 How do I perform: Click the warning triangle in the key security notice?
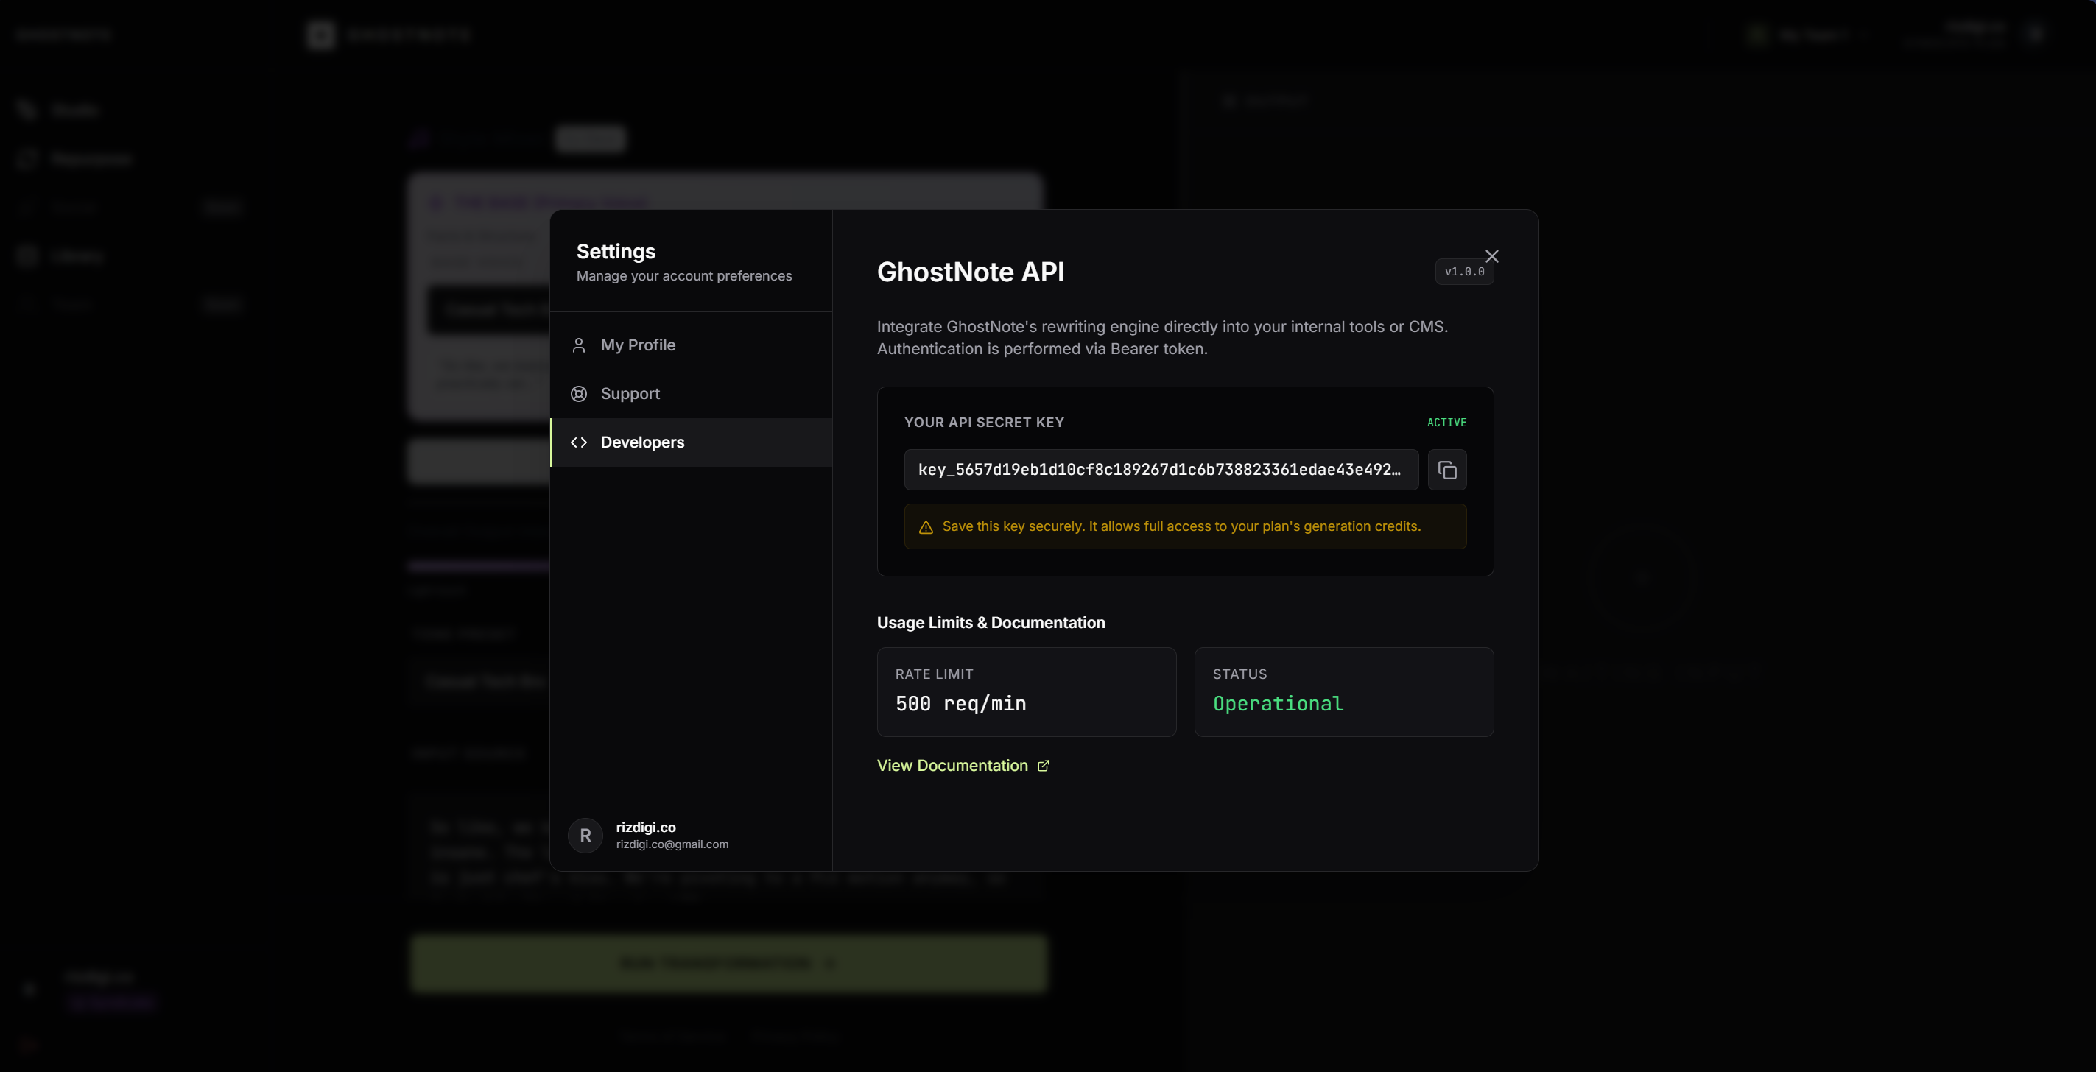pos(925,527)
